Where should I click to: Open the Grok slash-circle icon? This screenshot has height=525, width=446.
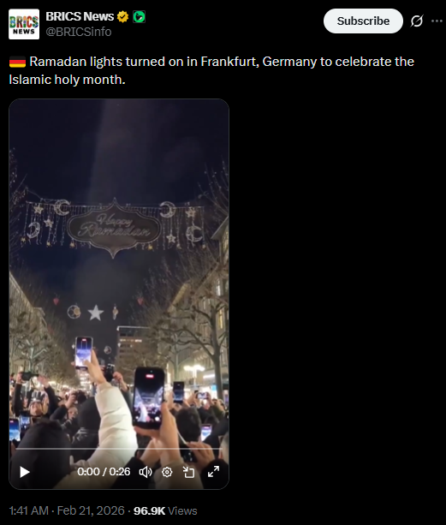click(417, 21)
